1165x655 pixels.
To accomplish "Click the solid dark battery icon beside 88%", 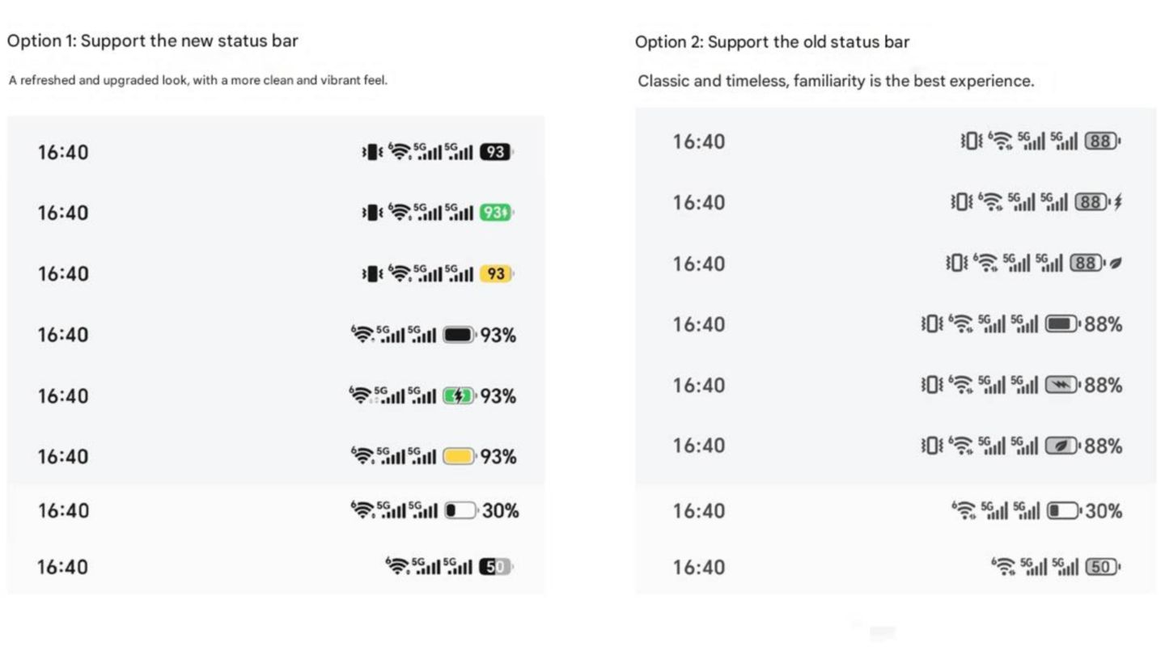I will [1061, 324].
